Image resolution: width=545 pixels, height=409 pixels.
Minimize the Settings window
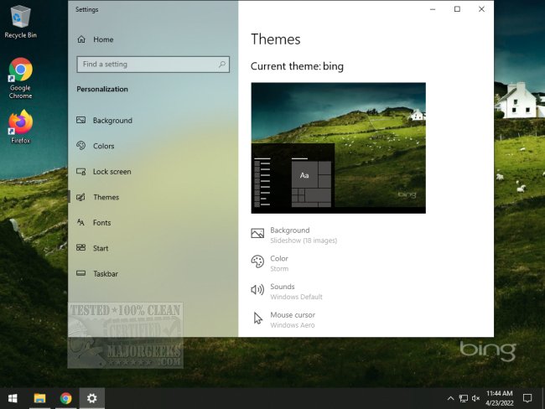433,9
